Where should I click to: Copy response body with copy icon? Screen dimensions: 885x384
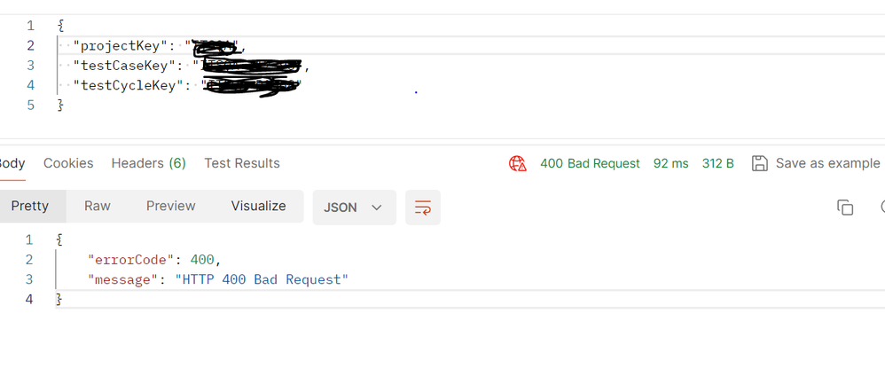point(845,208)
